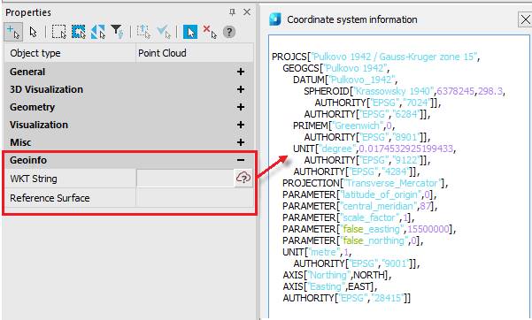Click the DATUM Pulkovo_1942 line
This screenshot has height=320, width=532.
pos(345,80)
